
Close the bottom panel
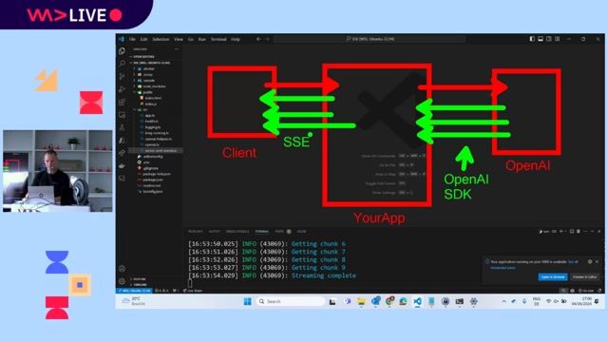click(x=599, y=232)
